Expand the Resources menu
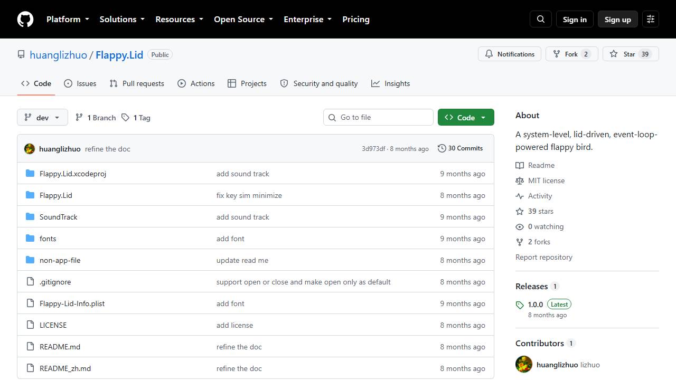The width and height of the screenshot is (676, 380). (x=179, y=19)
